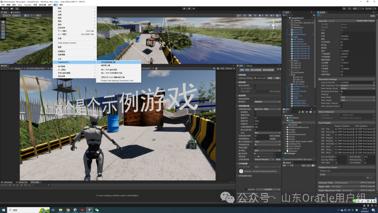Click the highlighted font asset creator item
This screenshot has width=378, height=213.
(x=119, y=62)
